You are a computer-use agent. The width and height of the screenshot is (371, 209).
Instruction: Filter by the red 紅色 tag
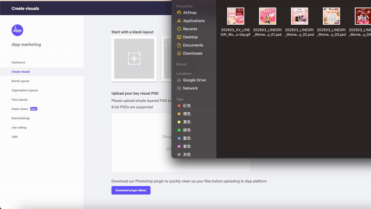(186, 106)
